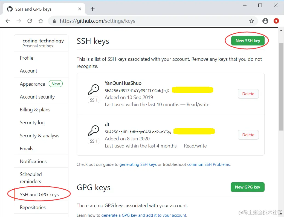Screen dimensions: 284x217
Task: Click the red browser update icon
Action: pyautogui.click(x=276, y=21)
